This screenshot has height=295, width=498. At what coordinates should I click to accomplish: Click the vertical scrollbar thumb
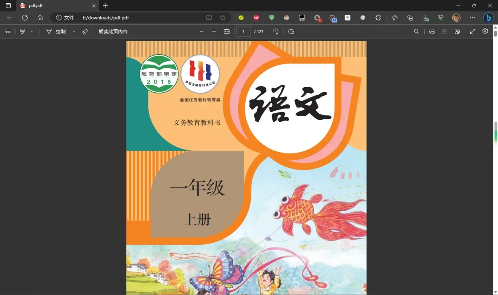click(x=495, y=33)
